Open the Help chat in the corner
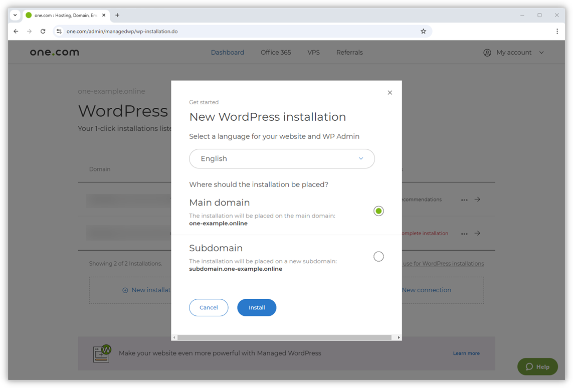 (537, 366)
